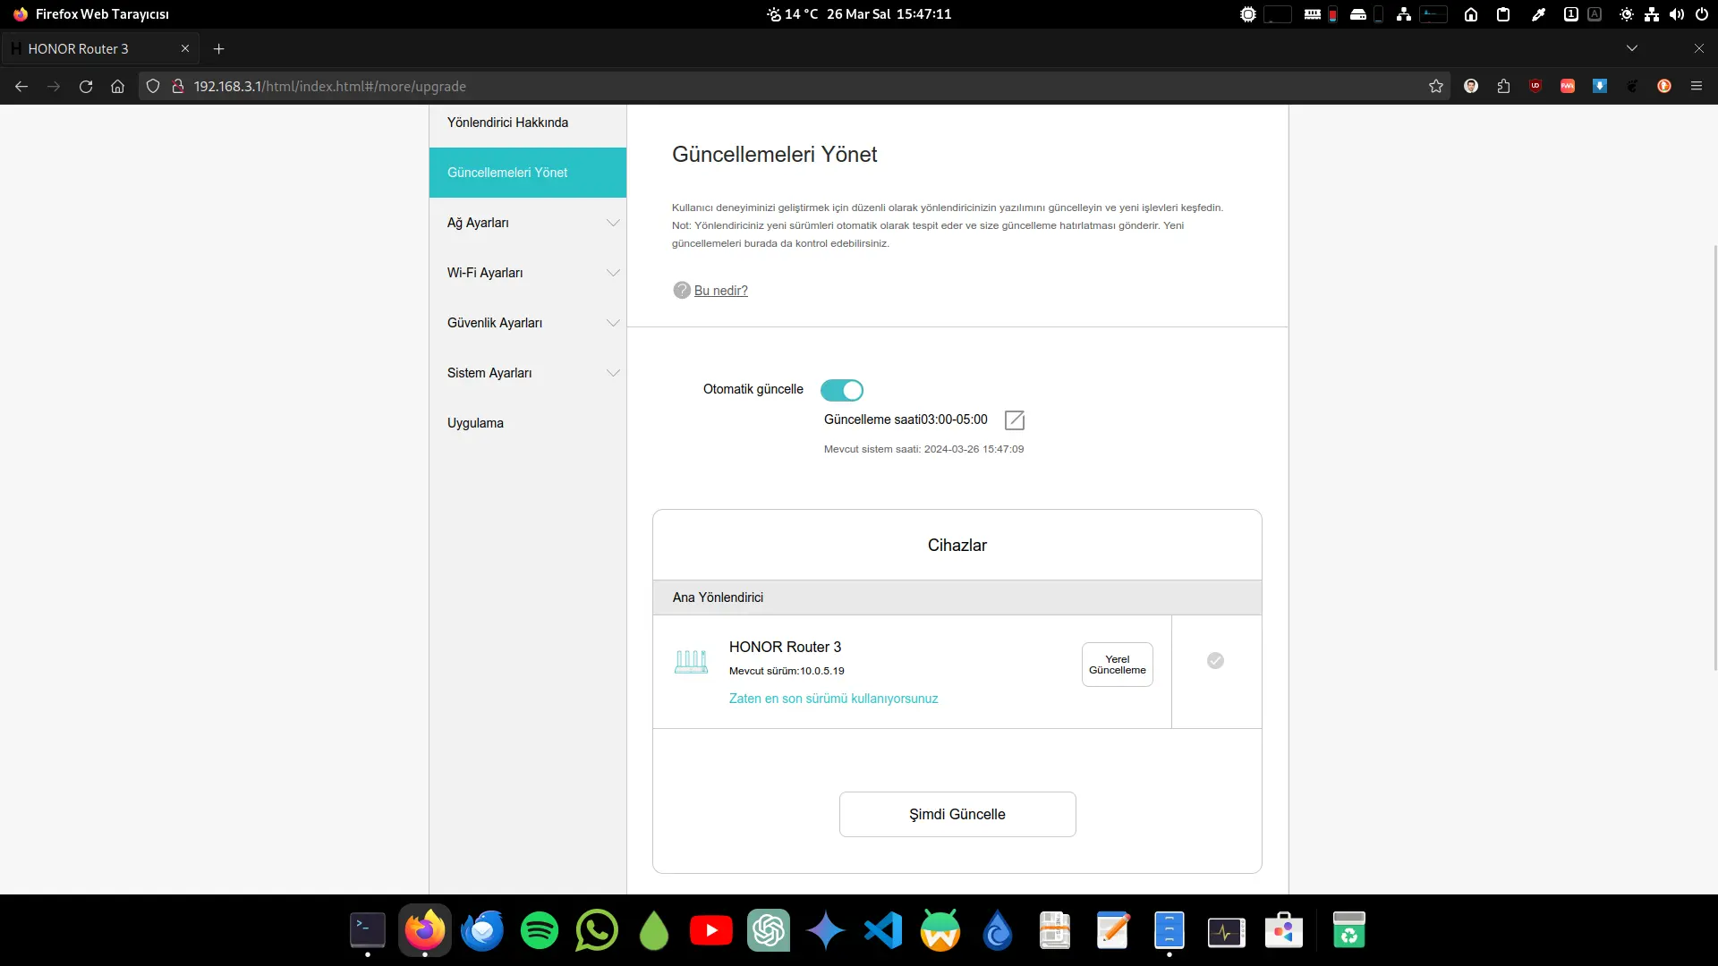Open system monitor from the dock
The image size is (1718, 966).
click(1227, 931)
